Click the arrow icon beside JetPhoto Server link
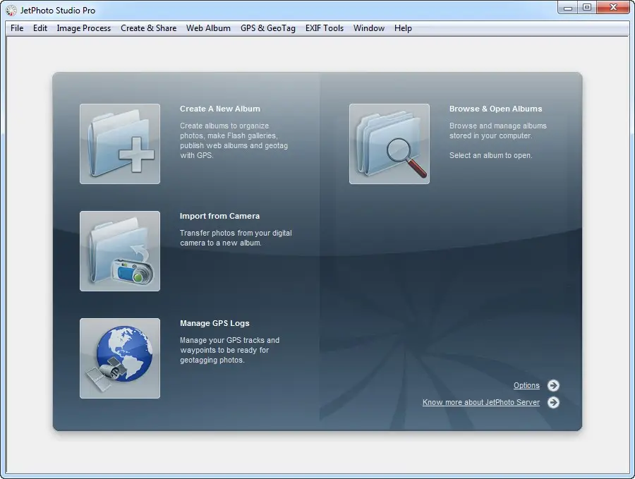635x479 pixels. coord(553,403)
